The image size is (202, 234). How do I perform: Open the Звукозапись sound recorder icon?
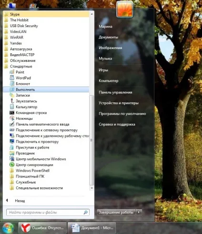(12, 101)
